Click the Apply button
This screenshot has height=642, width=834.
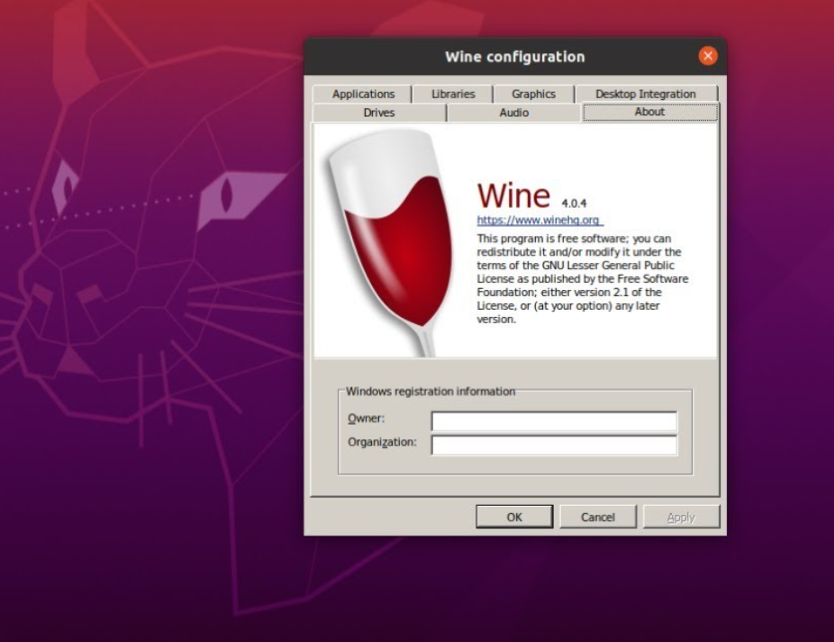(681, 517)
